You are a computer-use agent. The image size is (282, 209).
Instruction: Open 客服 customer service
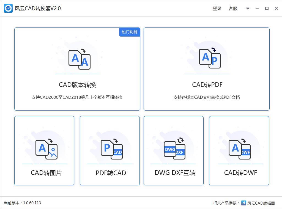click(233, 9)
